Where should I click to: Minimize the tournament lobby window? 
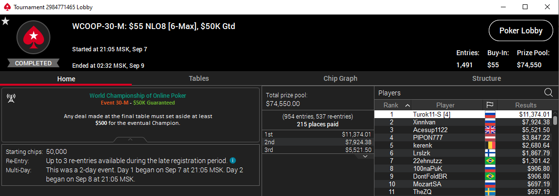pos(503,7)
